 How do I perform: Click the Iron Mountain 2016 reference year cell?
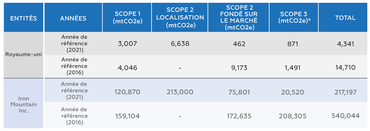pos(74,116)
